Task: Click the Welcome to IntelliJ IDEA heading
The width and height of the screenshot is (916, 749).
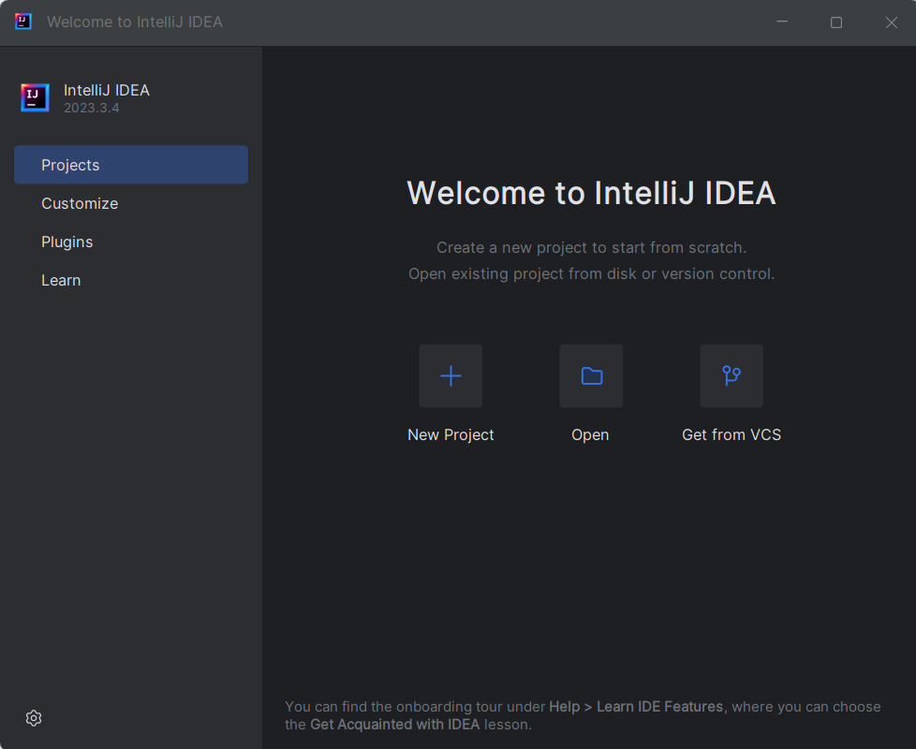Action: click(x=591, y=193)
